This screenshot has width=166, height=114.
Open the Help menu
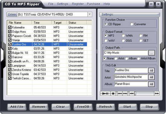point(107,4)
